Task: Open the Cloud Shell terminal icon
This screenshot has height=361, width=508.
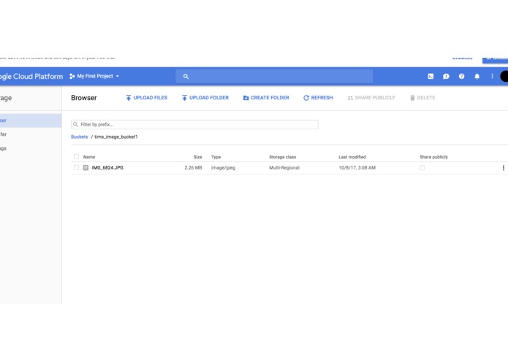Action: pos(431,77)
